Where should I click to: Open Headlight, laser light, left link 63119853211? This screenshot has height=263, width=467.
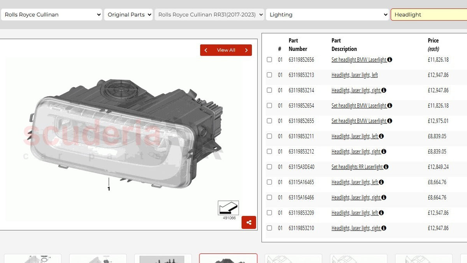355,136
